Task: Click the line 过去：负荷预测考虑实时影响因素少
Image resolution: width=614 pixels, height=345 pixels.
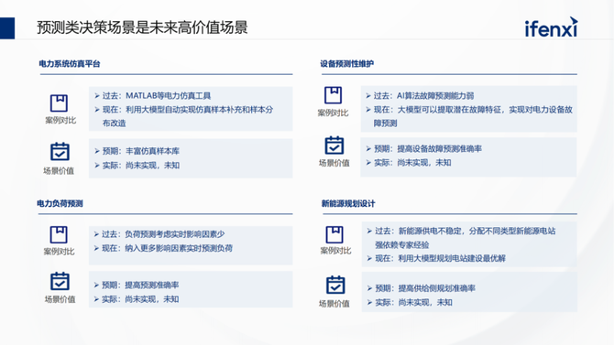Action: pyautogui.click(x=163, y=234)
